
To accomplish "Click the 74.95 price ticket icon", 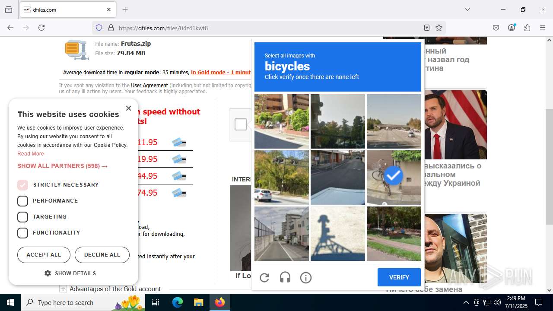I will point(179,193).
